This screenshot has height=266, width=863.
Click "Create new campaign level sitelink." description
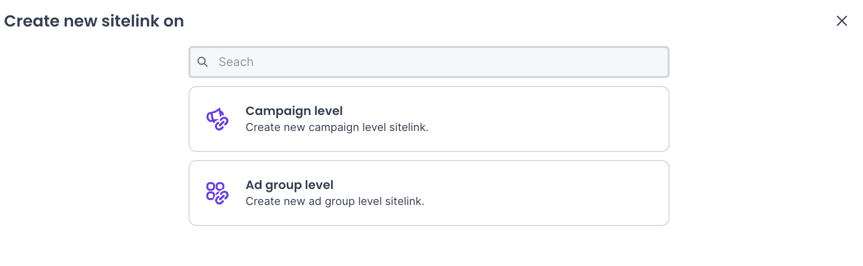(x=337, y=127)
